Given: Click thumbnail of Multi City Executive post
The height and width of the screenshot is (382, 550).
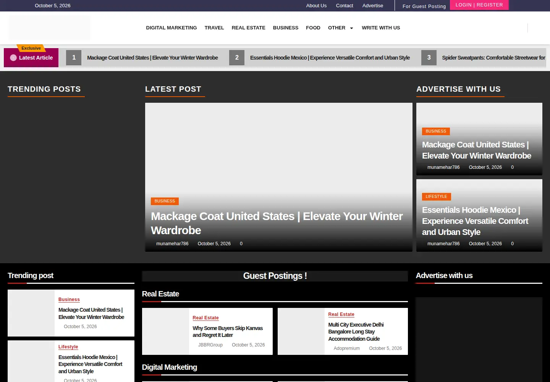Looking at the screenshot, I should coord(301,331).
